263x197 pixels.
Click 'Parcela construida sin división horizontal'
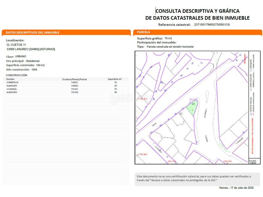click(x=170, y=47)
